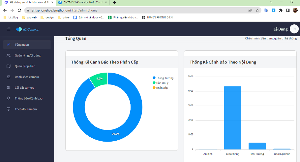Toggle Cần chú ý legend series
300x162 pixels.
click(162, 83)
